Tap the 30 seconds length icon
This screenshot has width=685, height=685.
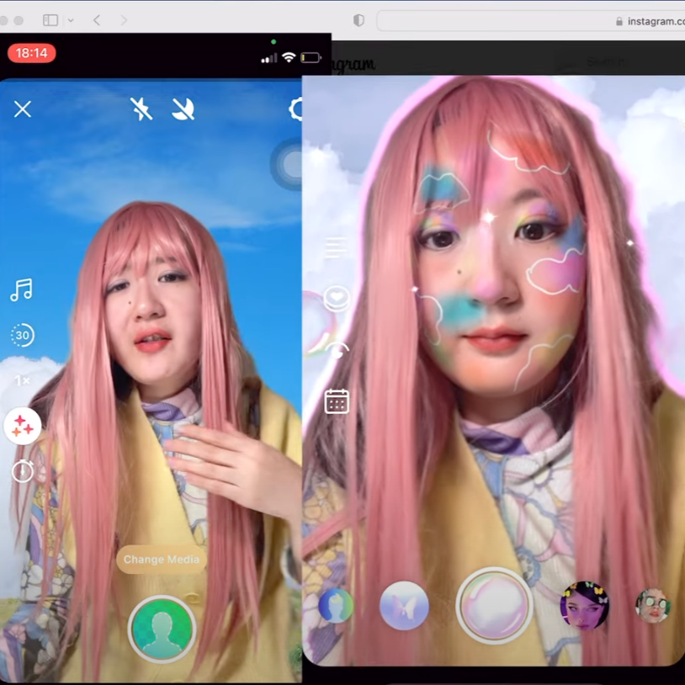click(x=22, y=335)
